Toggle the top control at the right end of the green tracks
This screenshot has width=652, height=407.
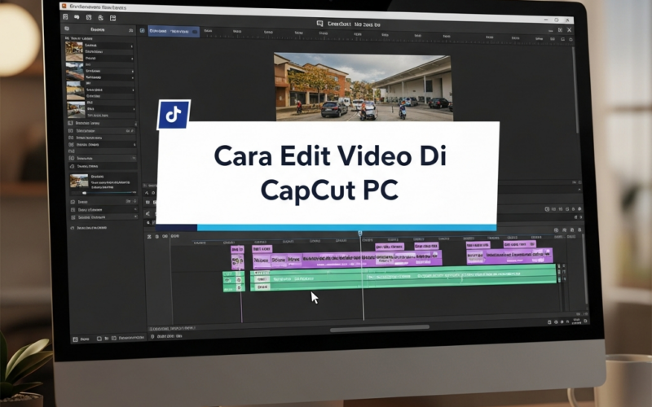click(x=559, y=266)
